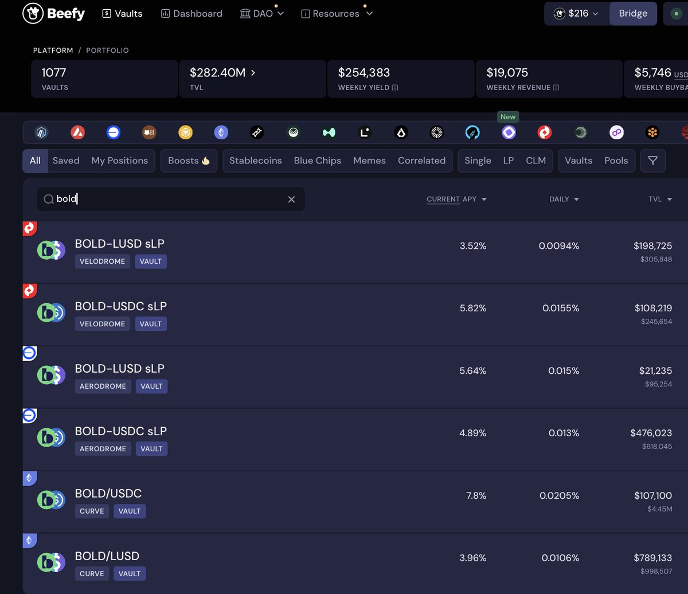This screenshot has width=688, height=594.
Task: Open the Dashboard page
Action: tap(191, 13)
